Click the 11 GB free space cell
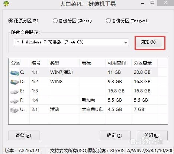The height and width of the screenshot is (154, 174). coord(114,72)
